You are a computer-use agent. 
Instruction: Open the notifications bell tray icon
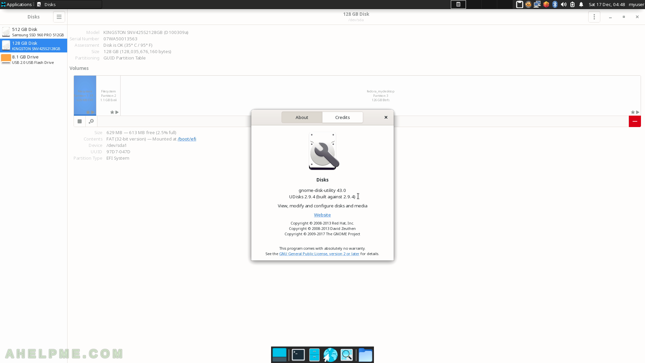point(581,4)
